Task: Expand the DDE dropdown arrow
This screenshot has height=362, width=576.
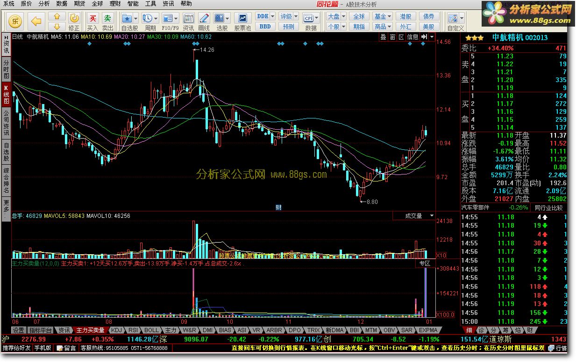Action: pyautogui.click(x=272, y=16)
